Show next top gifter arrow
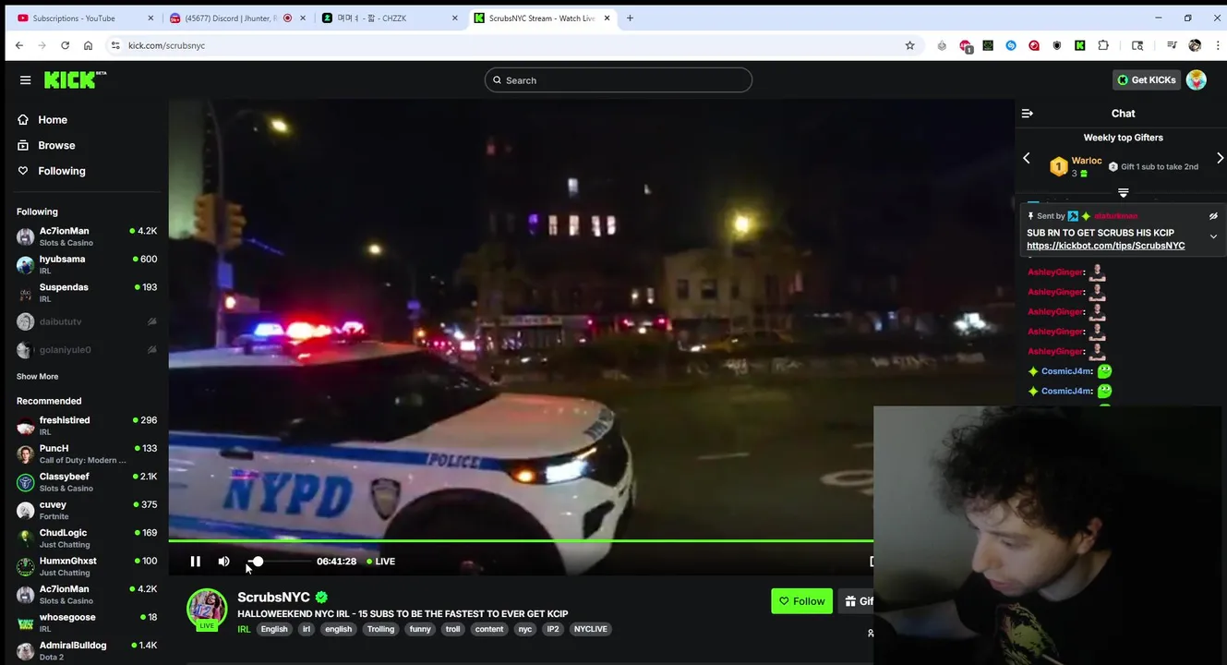The image size is (1227, 665). click(1220, 159)
